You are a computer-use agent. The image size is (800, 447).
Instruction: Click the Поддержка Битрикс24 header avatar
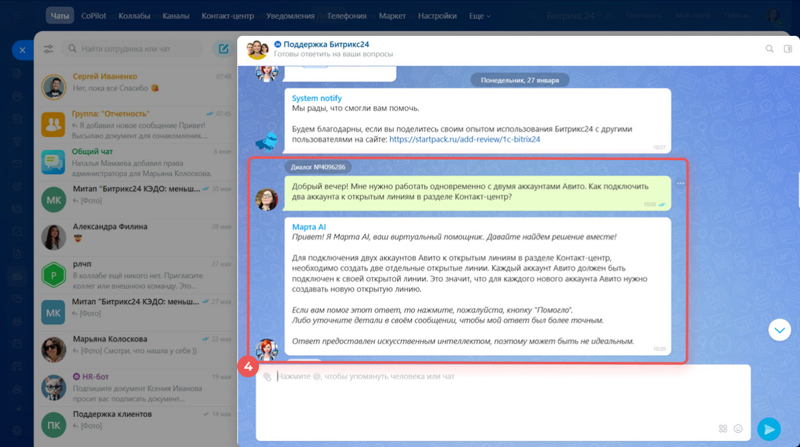point(257,49)
